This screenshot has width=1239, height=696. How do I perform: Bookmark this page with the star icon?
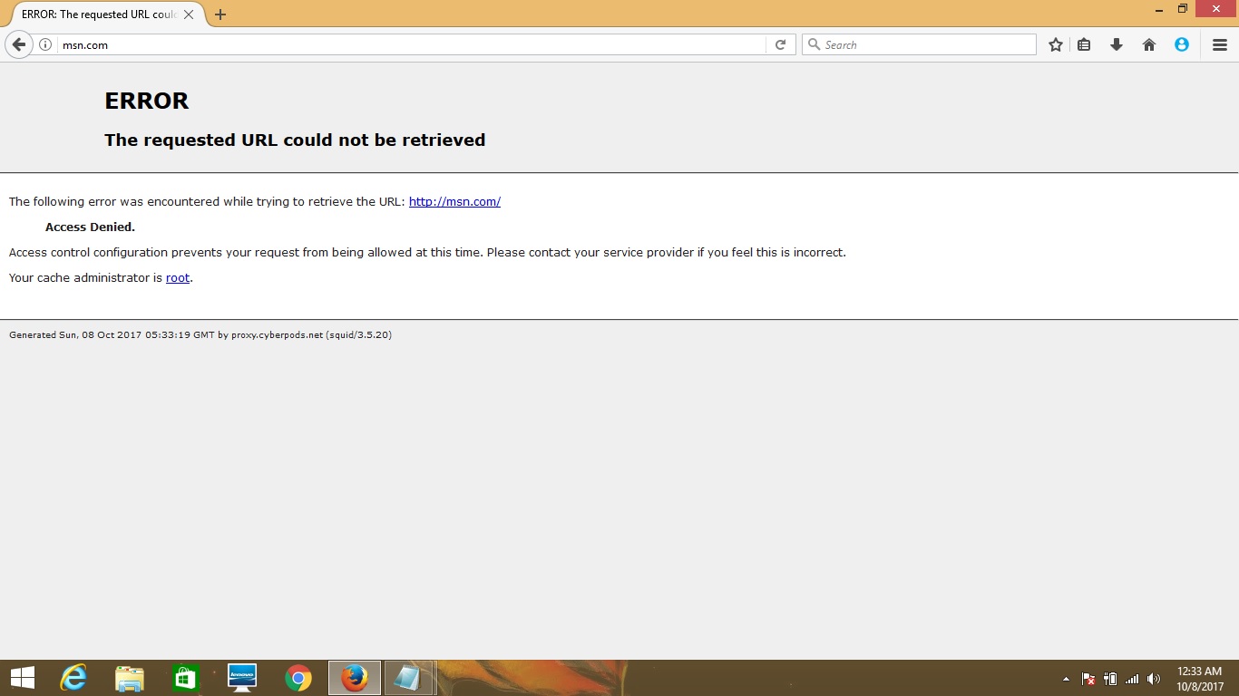click(1056, 44)
